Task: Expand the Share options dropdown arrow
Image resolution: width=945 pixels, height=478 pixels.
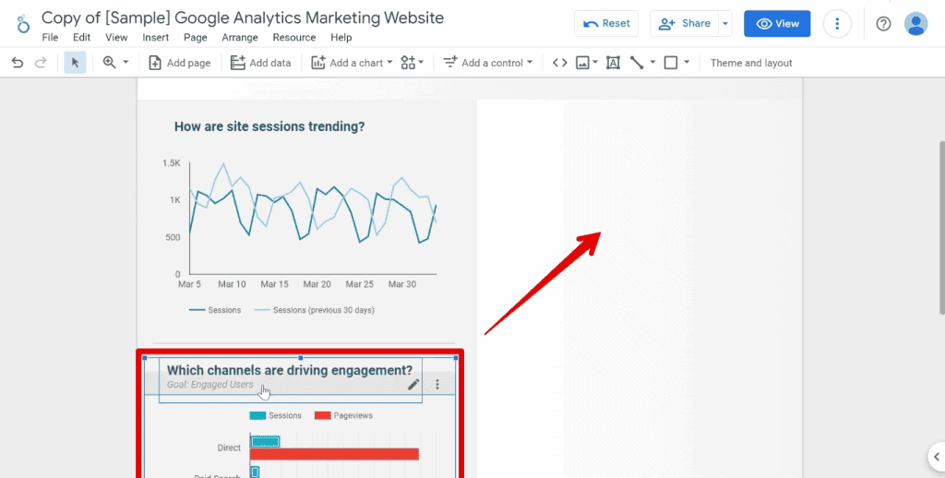Action: coord(725,23)
